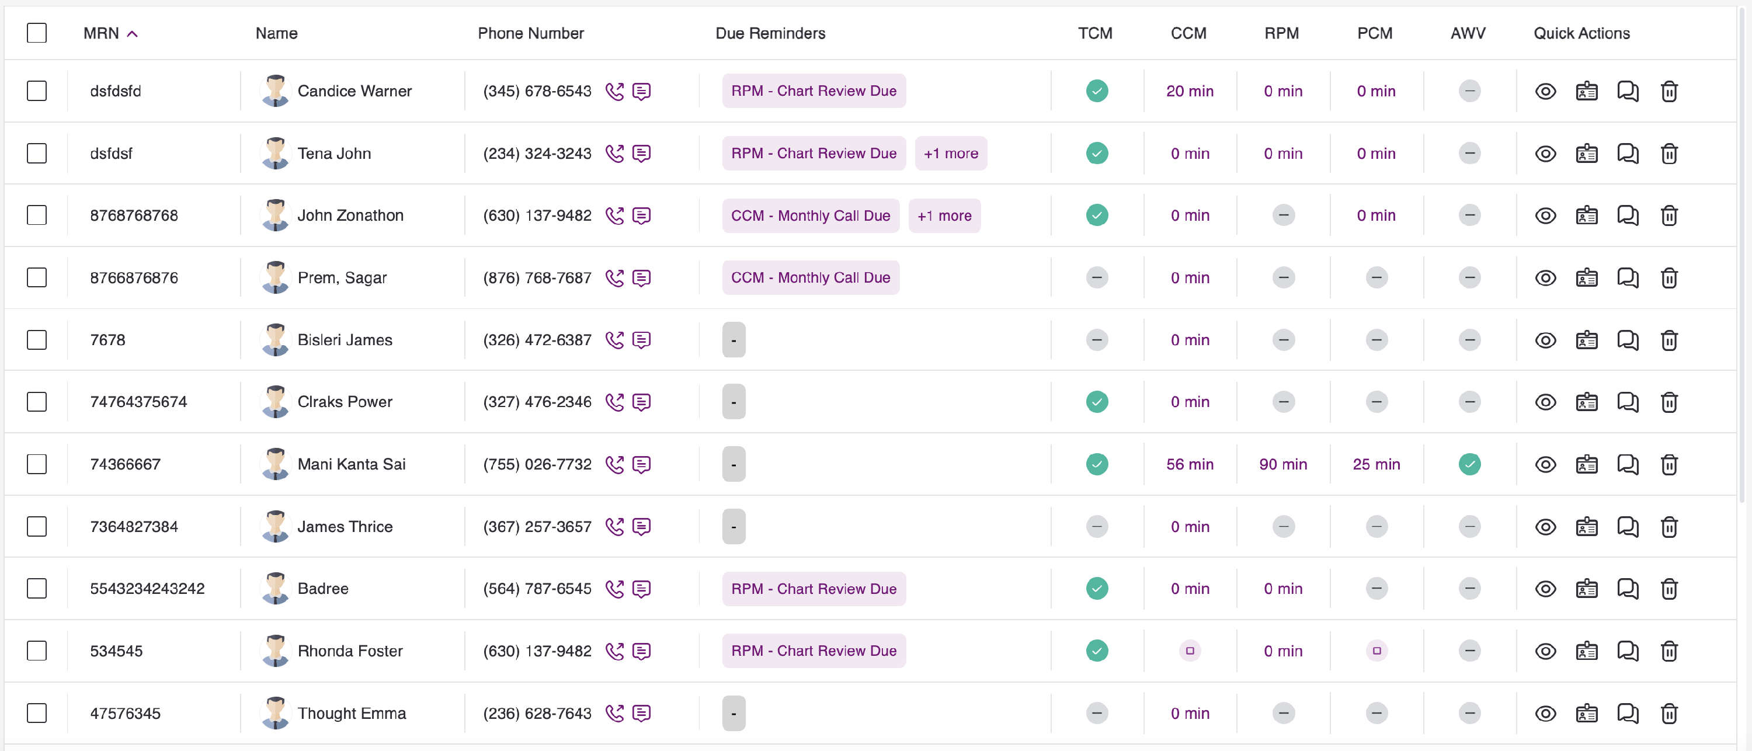Delete Clraks Power's patient record
The height and width of the screenshot is (751, 1752).
(1669, 402)
